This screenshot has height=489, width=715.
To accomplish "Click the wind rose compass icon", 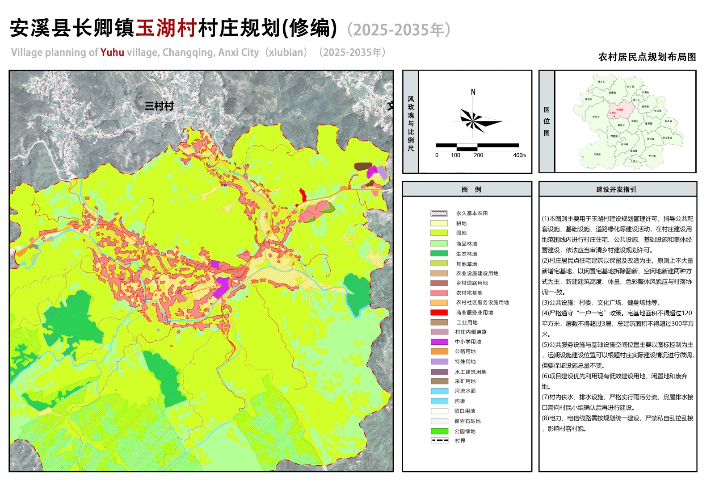I will click(x=475, y=120).
